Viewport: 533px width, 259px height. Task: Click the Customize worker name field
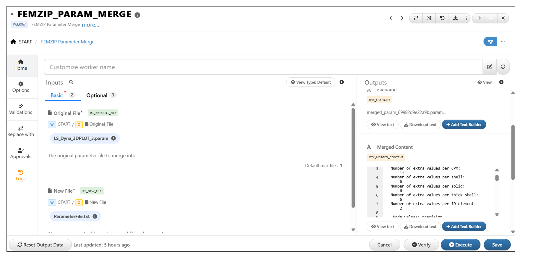point(263,67)
